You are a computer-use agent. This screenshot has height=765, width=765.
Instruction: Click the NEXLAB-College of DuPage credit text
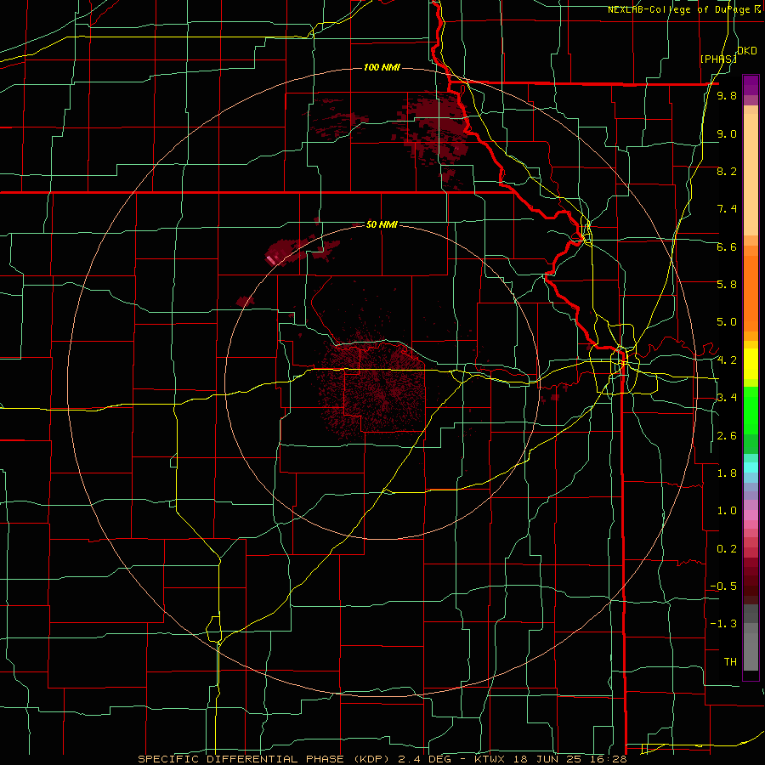pyautogui.click(x=678, y=9)
